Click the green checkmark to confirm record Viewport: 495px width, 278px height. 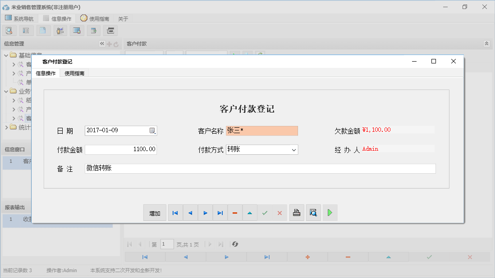pos(265,212)
